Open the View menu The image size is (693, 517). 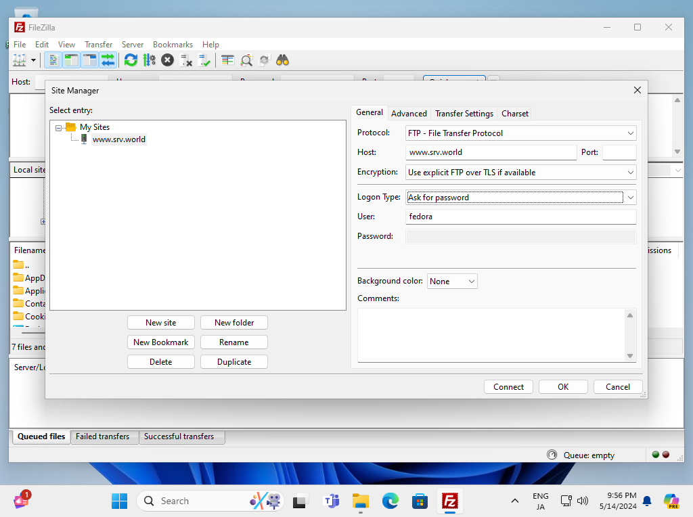click(67, 45)
